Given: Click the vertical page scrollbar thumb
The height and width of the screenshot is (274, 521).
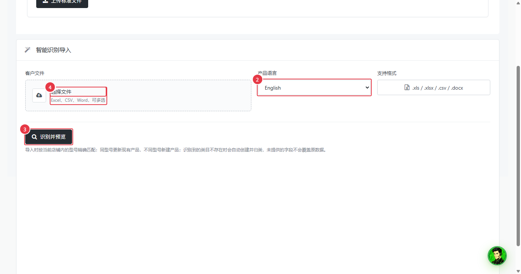Looking at the screenshot, I should (x=518, y=155).
